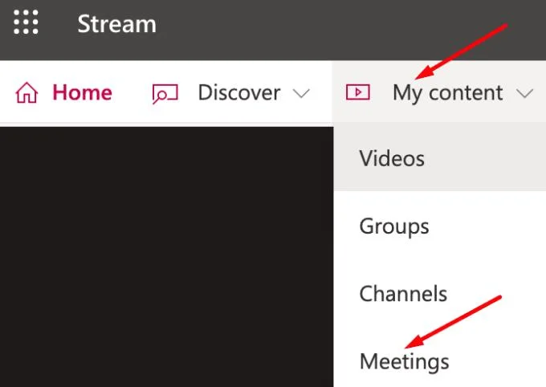Click the Home house icon
Viewport: 546px width, 387px height.
26,93
